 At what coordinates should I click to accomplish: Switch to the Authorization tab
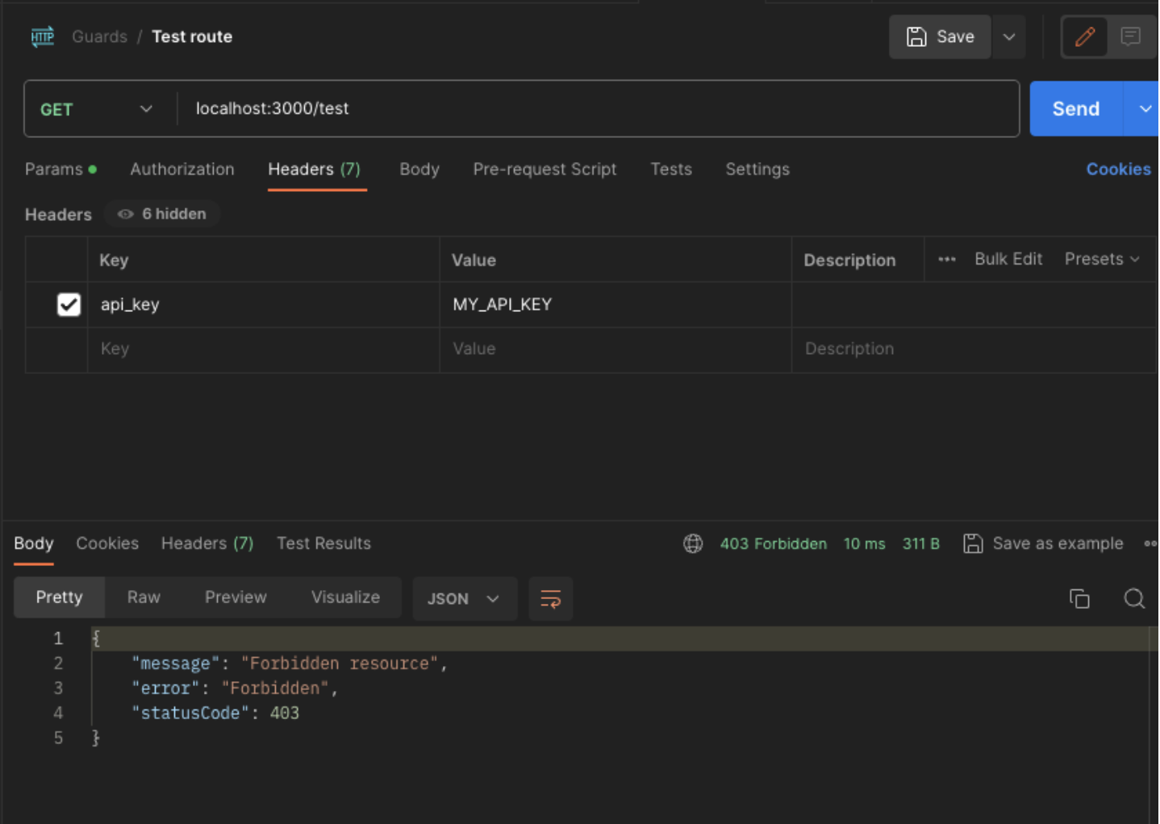click(x=182, y=169)
